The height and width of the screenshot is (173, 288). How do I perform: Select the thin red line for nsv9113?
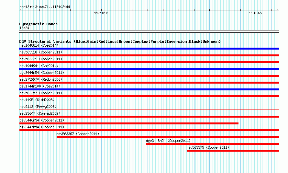tap(149, 110)
